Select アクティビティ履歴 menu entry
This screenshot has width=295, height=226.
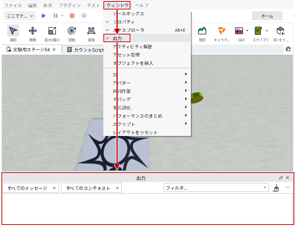click(147, 47)
